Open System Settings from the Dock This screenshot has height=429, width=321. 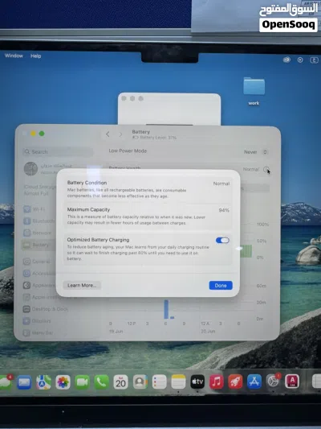click(x=274, y=381)
